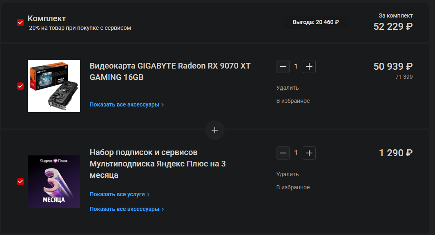Click the subscription price 1 290 ₽

396,153
